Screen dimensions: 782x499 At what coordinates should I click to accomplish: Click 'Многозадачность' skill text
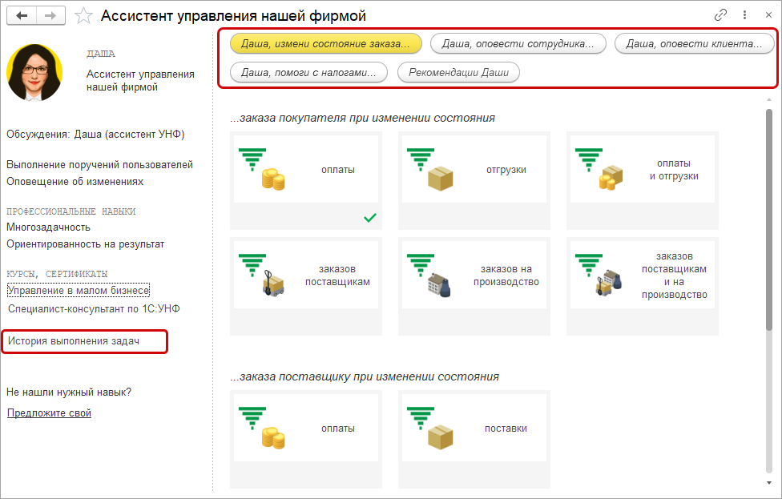tap(48, 227)
